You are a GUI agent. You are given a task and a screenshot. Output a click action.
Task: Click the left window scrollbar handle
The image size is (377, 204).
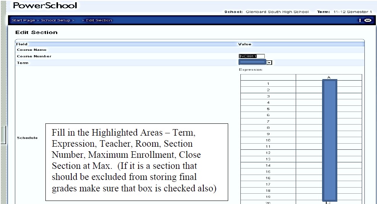point(3,134)
